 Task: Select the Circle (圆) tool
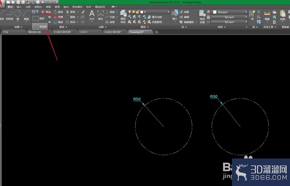click(18, 15)
